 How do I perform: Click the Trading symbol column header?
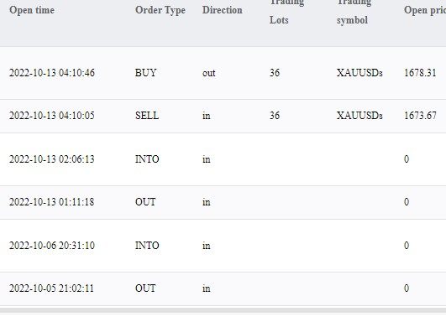pos(354,12)
